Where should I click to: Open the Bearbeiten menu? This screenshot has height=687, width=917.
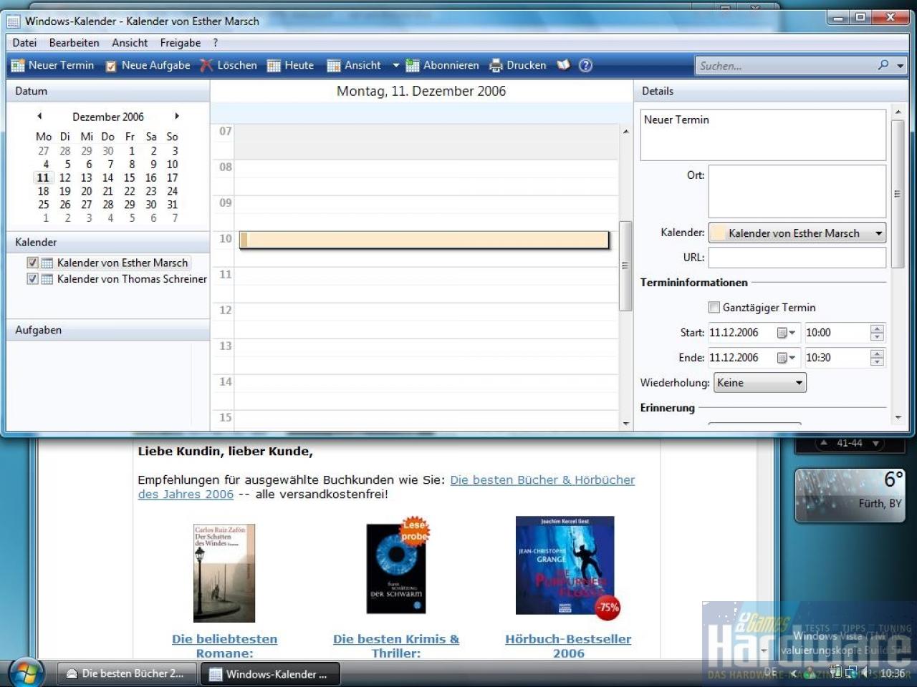[74, 42]
